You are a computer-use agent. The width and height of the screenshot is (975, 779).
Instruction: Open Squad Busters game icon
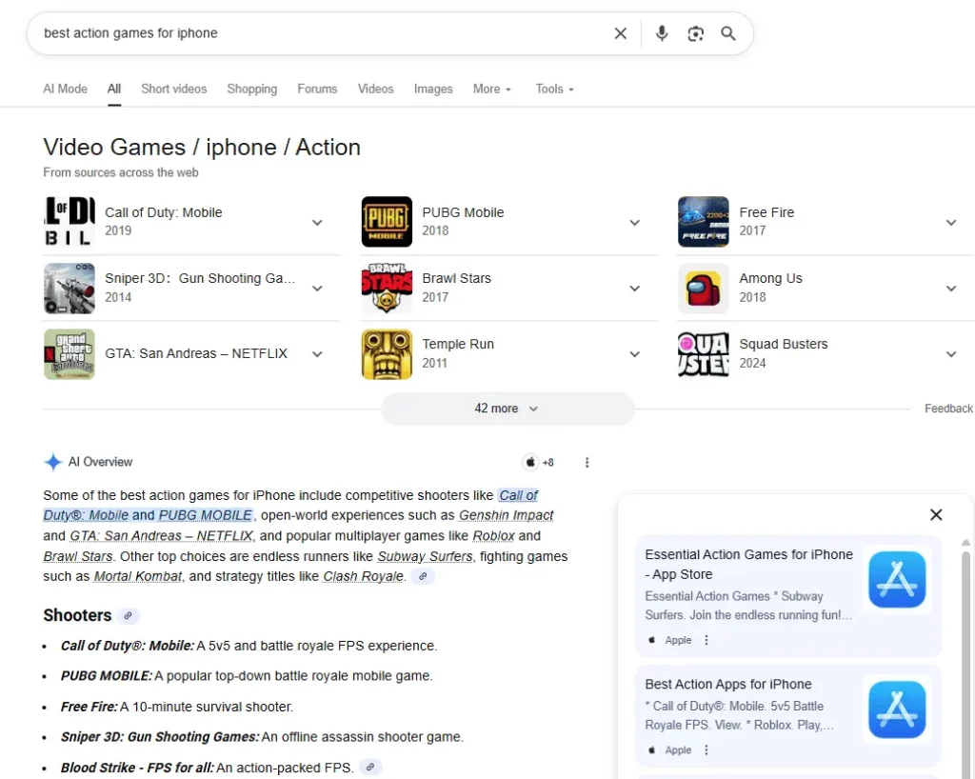[704, 353]
